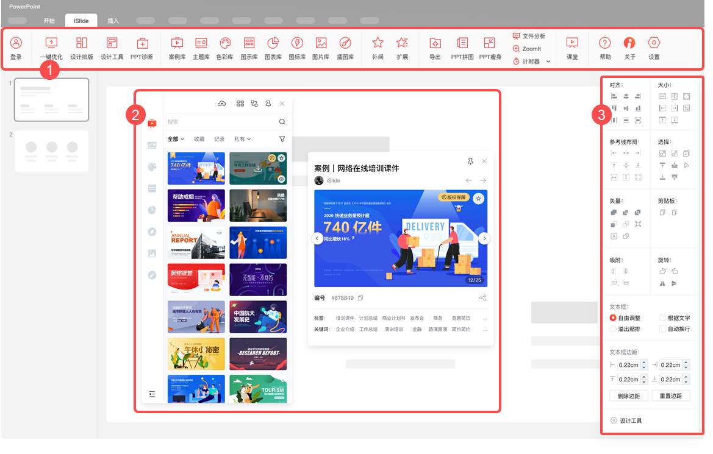Start ZoomIt from ribbon

pos(528,49)
